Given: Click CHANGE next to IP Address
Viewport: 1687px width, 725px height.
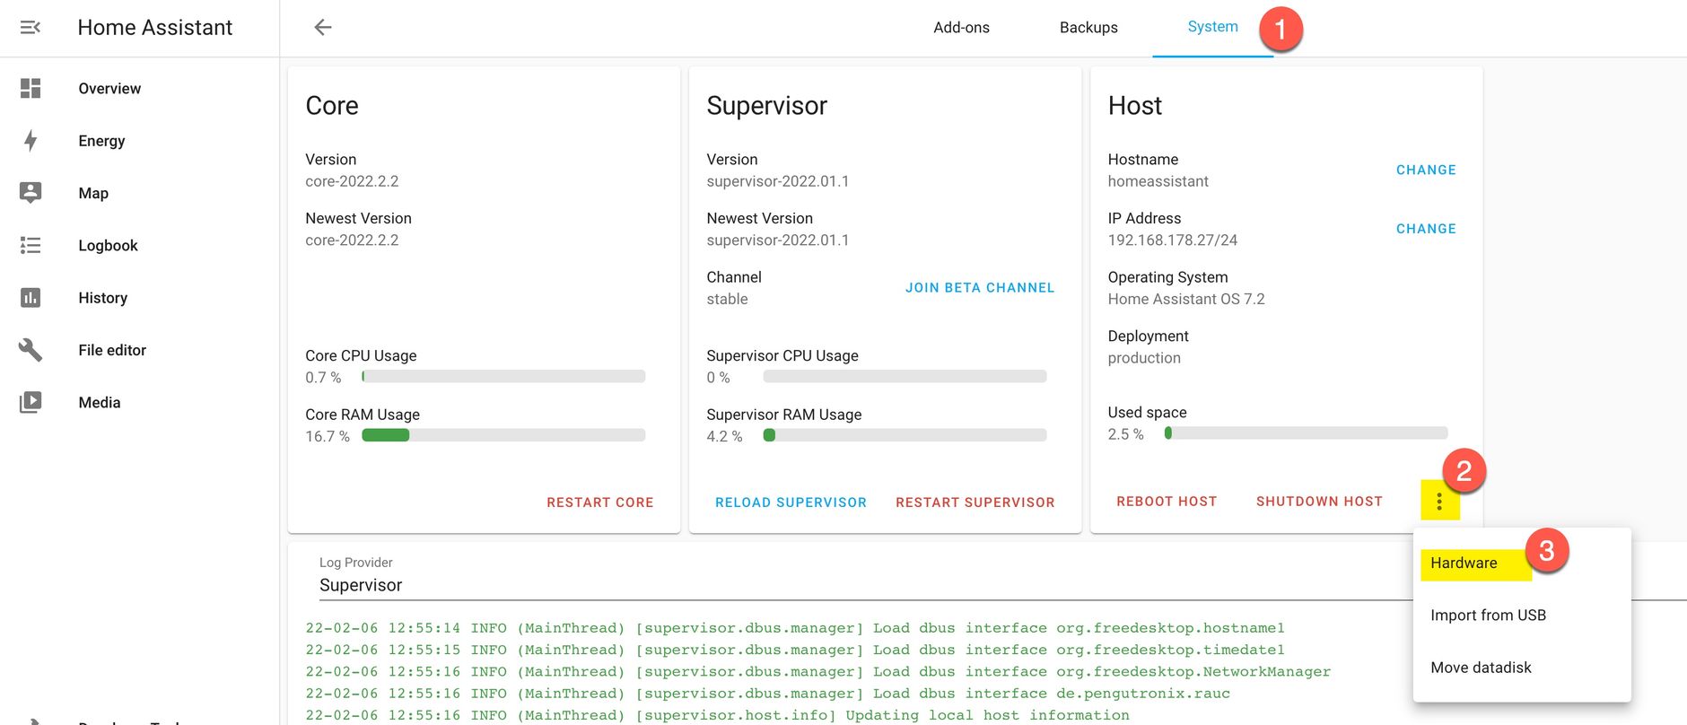Looking at the screenshot, I should click(1426, 229).
